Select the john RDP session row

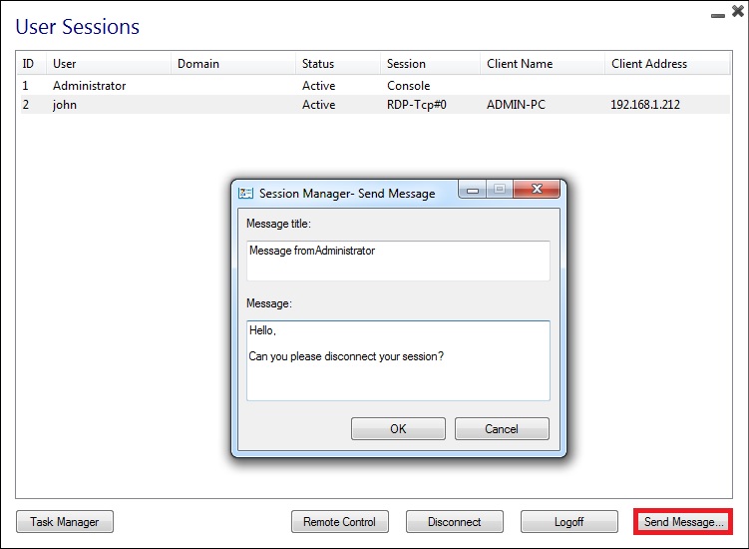click(x=199, y=104)
